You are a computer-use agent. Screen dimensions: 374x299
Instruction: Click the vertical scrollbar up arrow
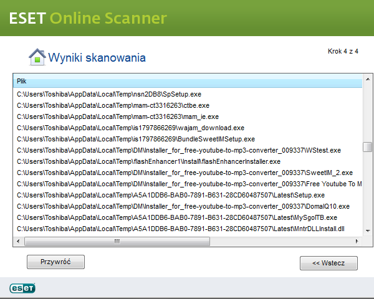(x=368, y=79)
